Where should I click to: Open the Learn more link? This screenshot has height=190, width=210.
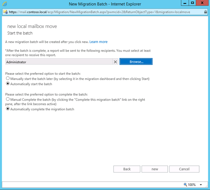(98, 42)
